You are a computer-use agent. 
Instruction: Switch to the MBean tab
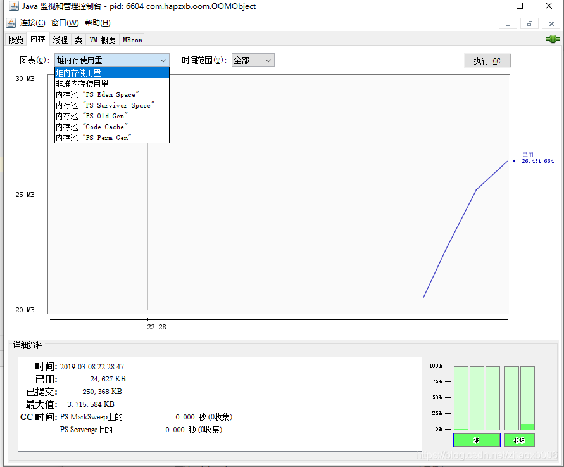[x=132, y=40]
